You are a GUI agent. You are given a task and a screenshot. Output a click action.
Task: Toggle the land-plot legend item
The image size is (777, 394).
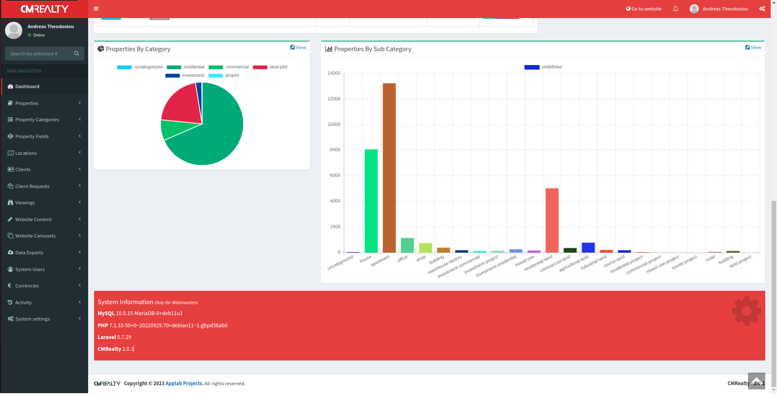click(270, 67)
